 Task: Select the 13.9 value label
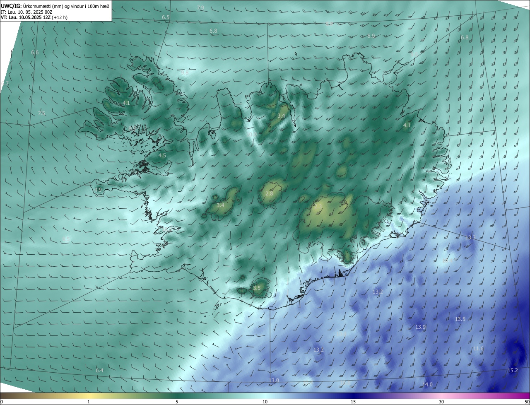point(420,327)
